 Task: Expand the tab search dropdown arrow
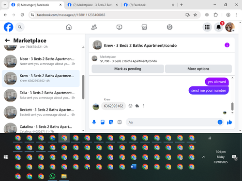[x=5, y=5]
